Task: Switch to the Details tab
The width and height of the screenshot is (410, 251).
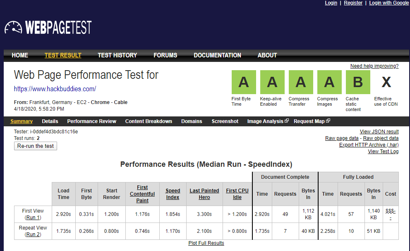Action: point(50,121)
